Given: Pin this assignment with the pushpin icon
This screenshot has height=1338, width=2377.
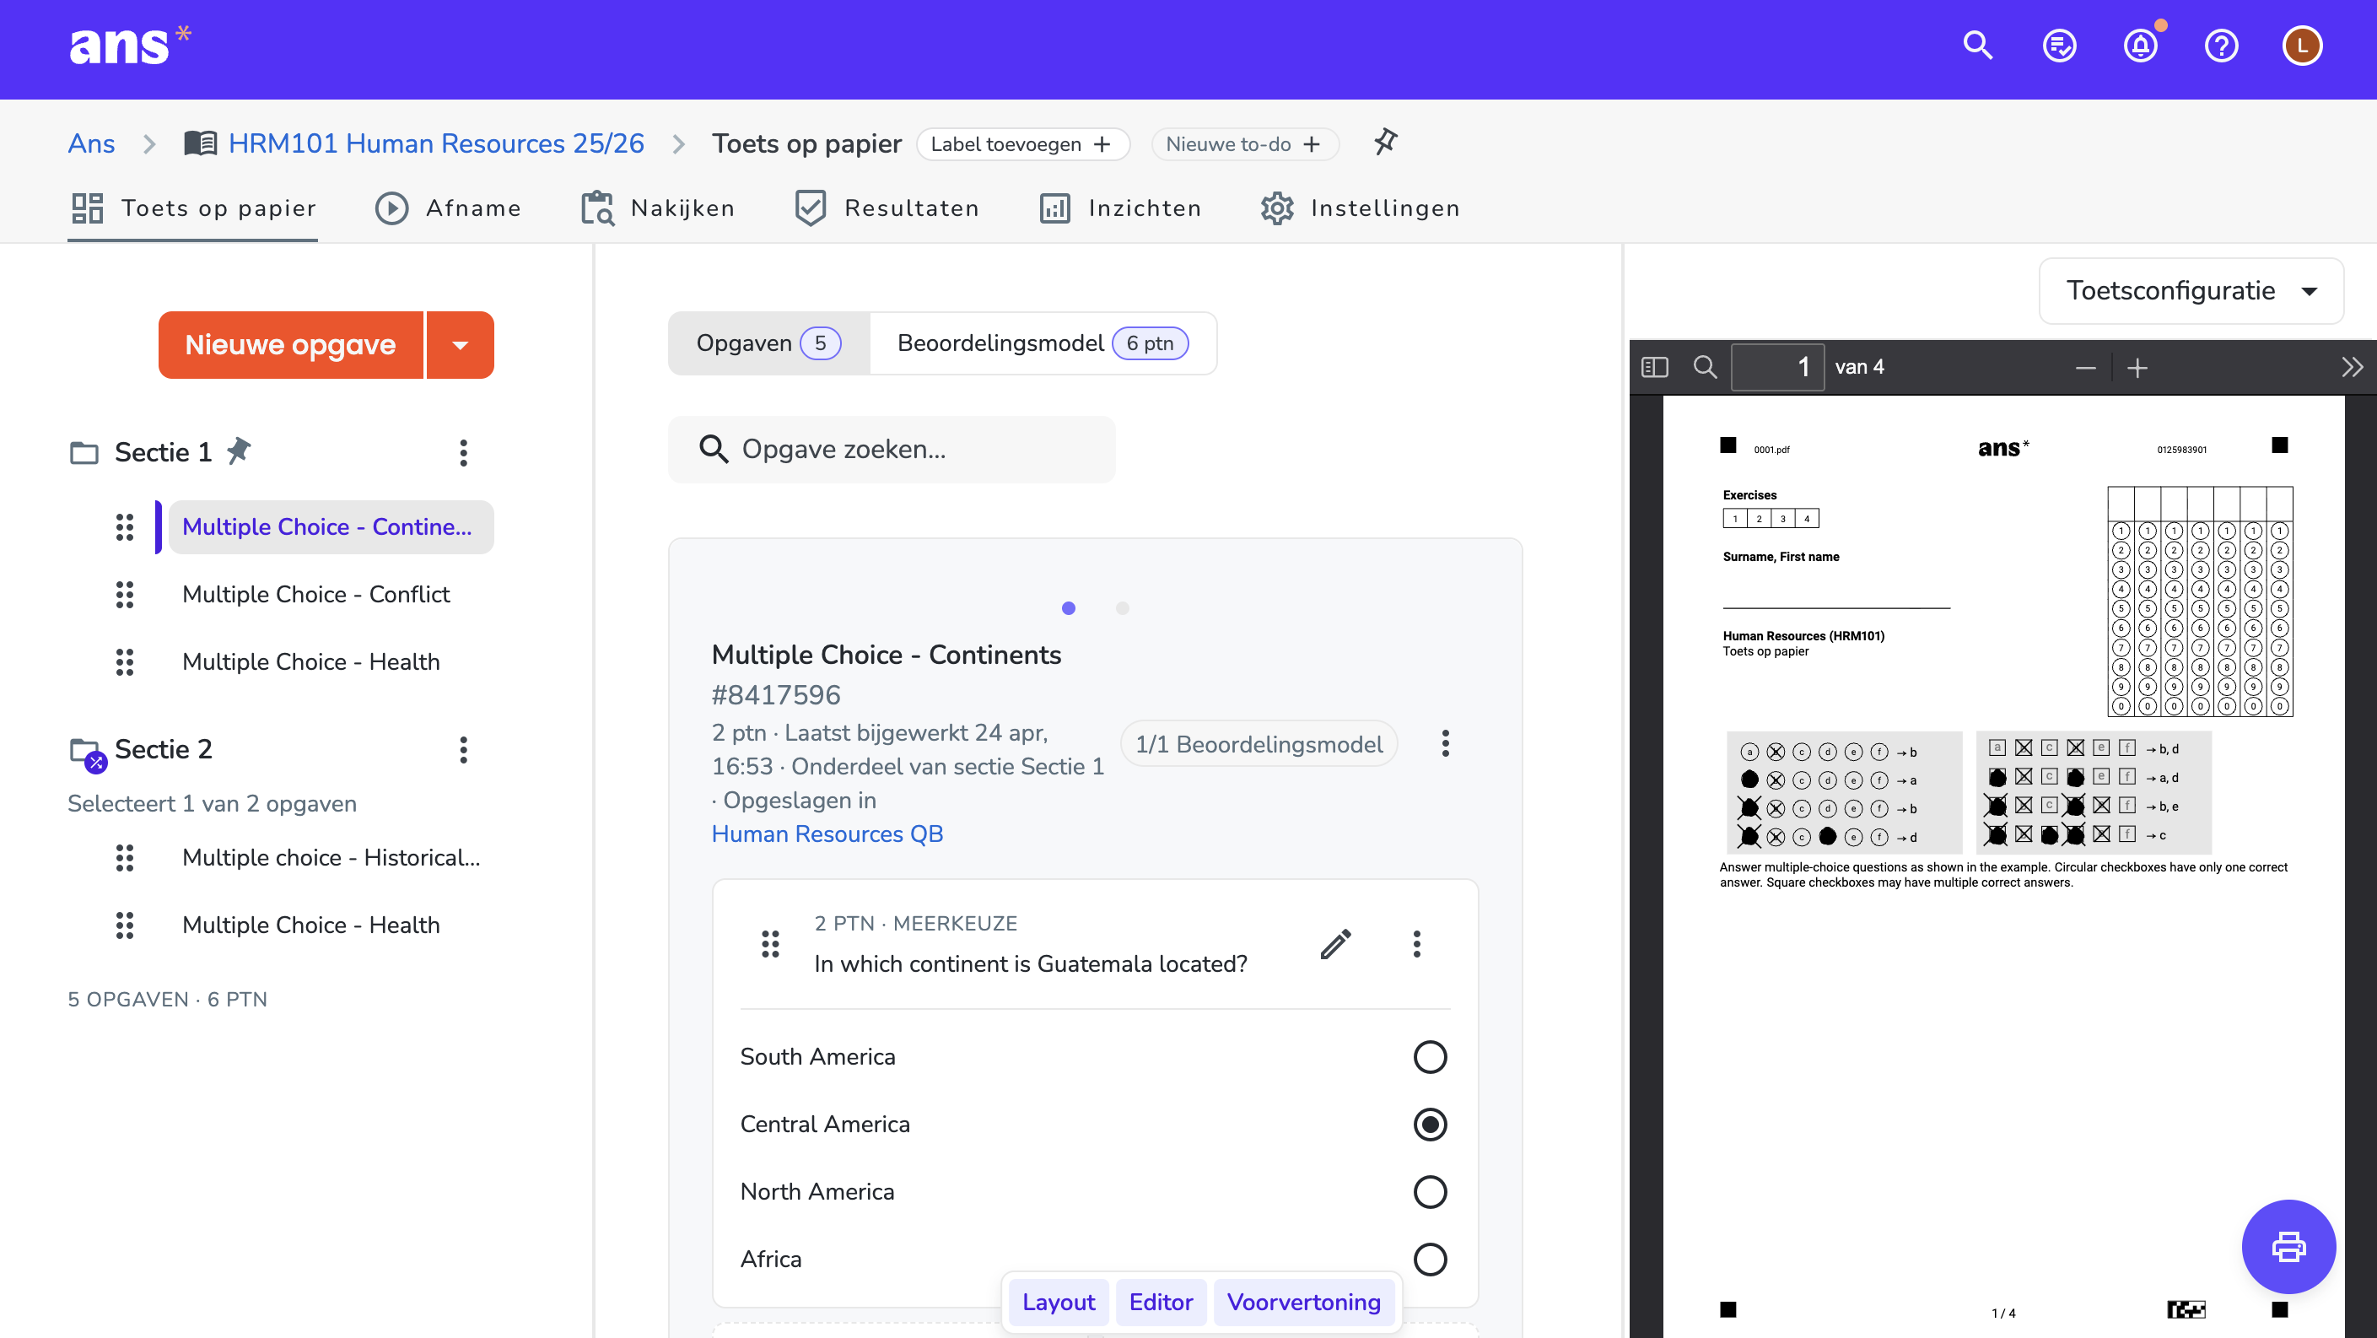Looking at the screenshot, I should point(1385,142).
